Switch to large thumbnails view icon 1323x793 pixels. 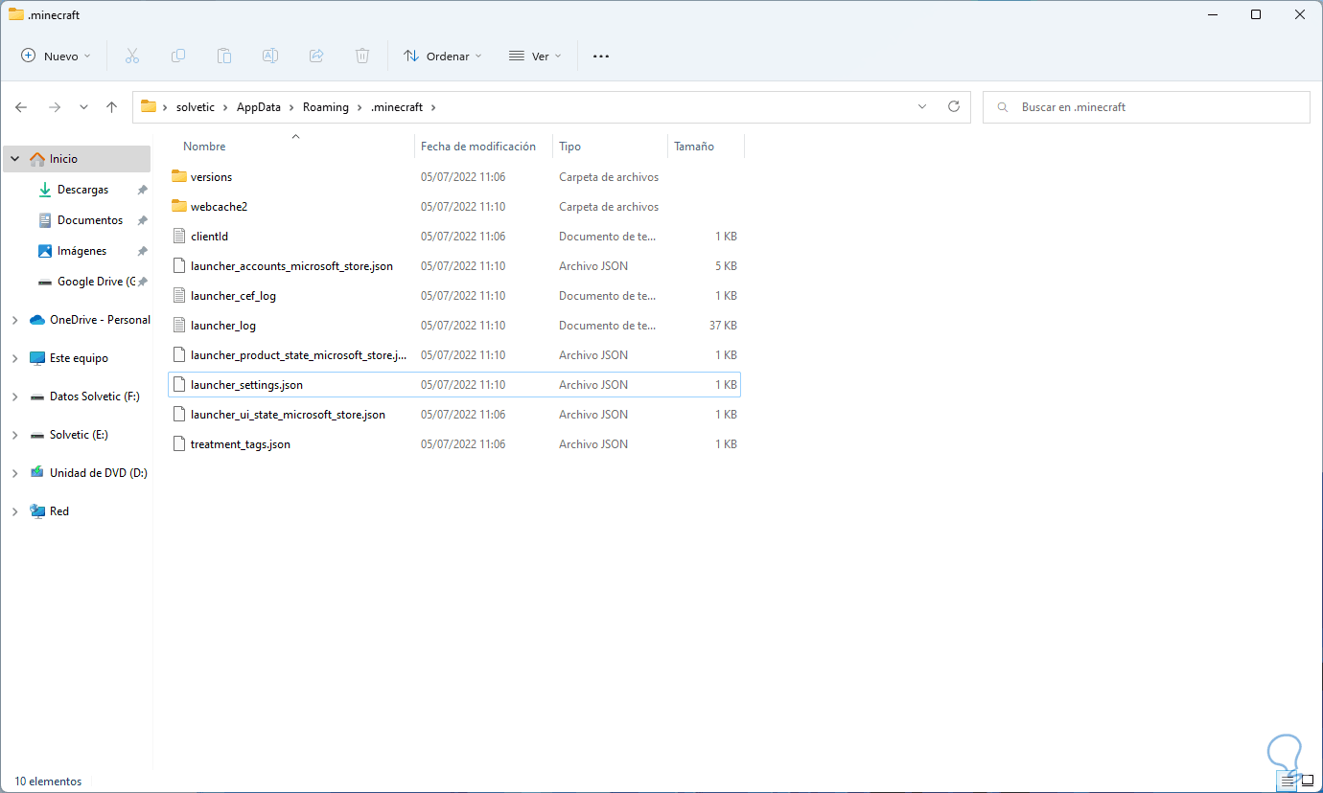1307,781
